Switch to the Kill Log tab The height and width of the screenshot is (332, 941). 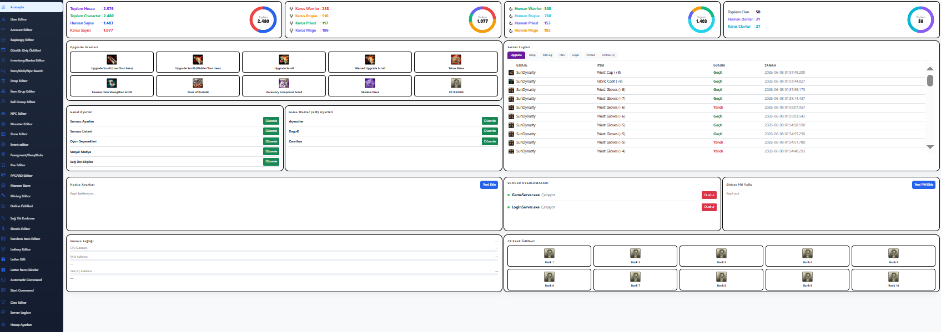tap(547, 55)
